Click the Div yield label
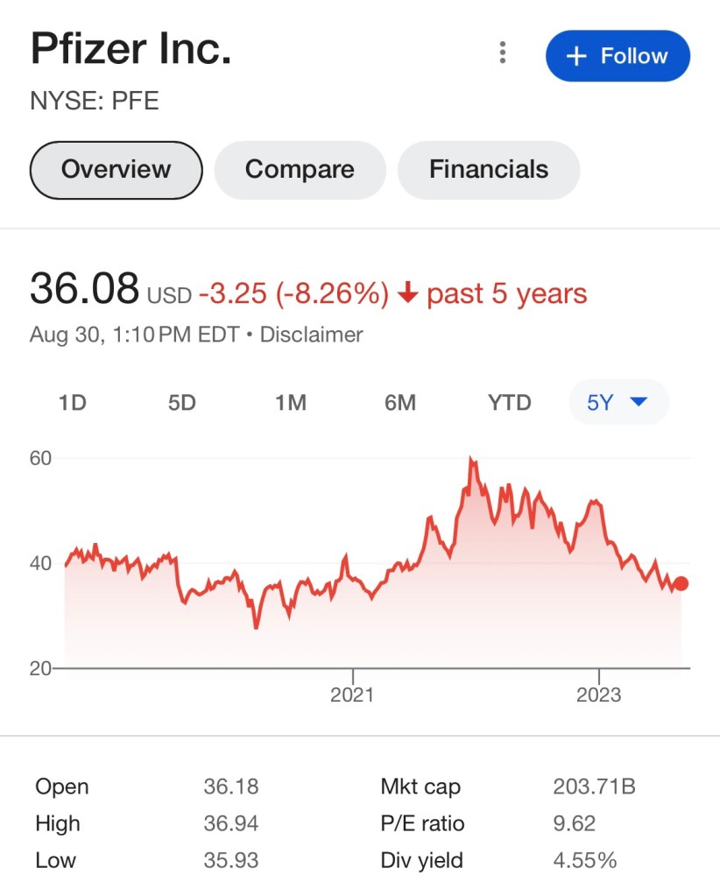 [421, 861]
